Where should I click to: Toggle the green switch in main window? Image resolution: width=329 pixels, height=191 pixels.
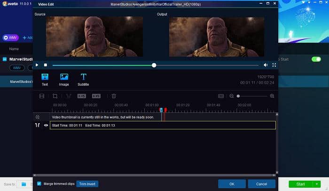(x=316, y=59)
